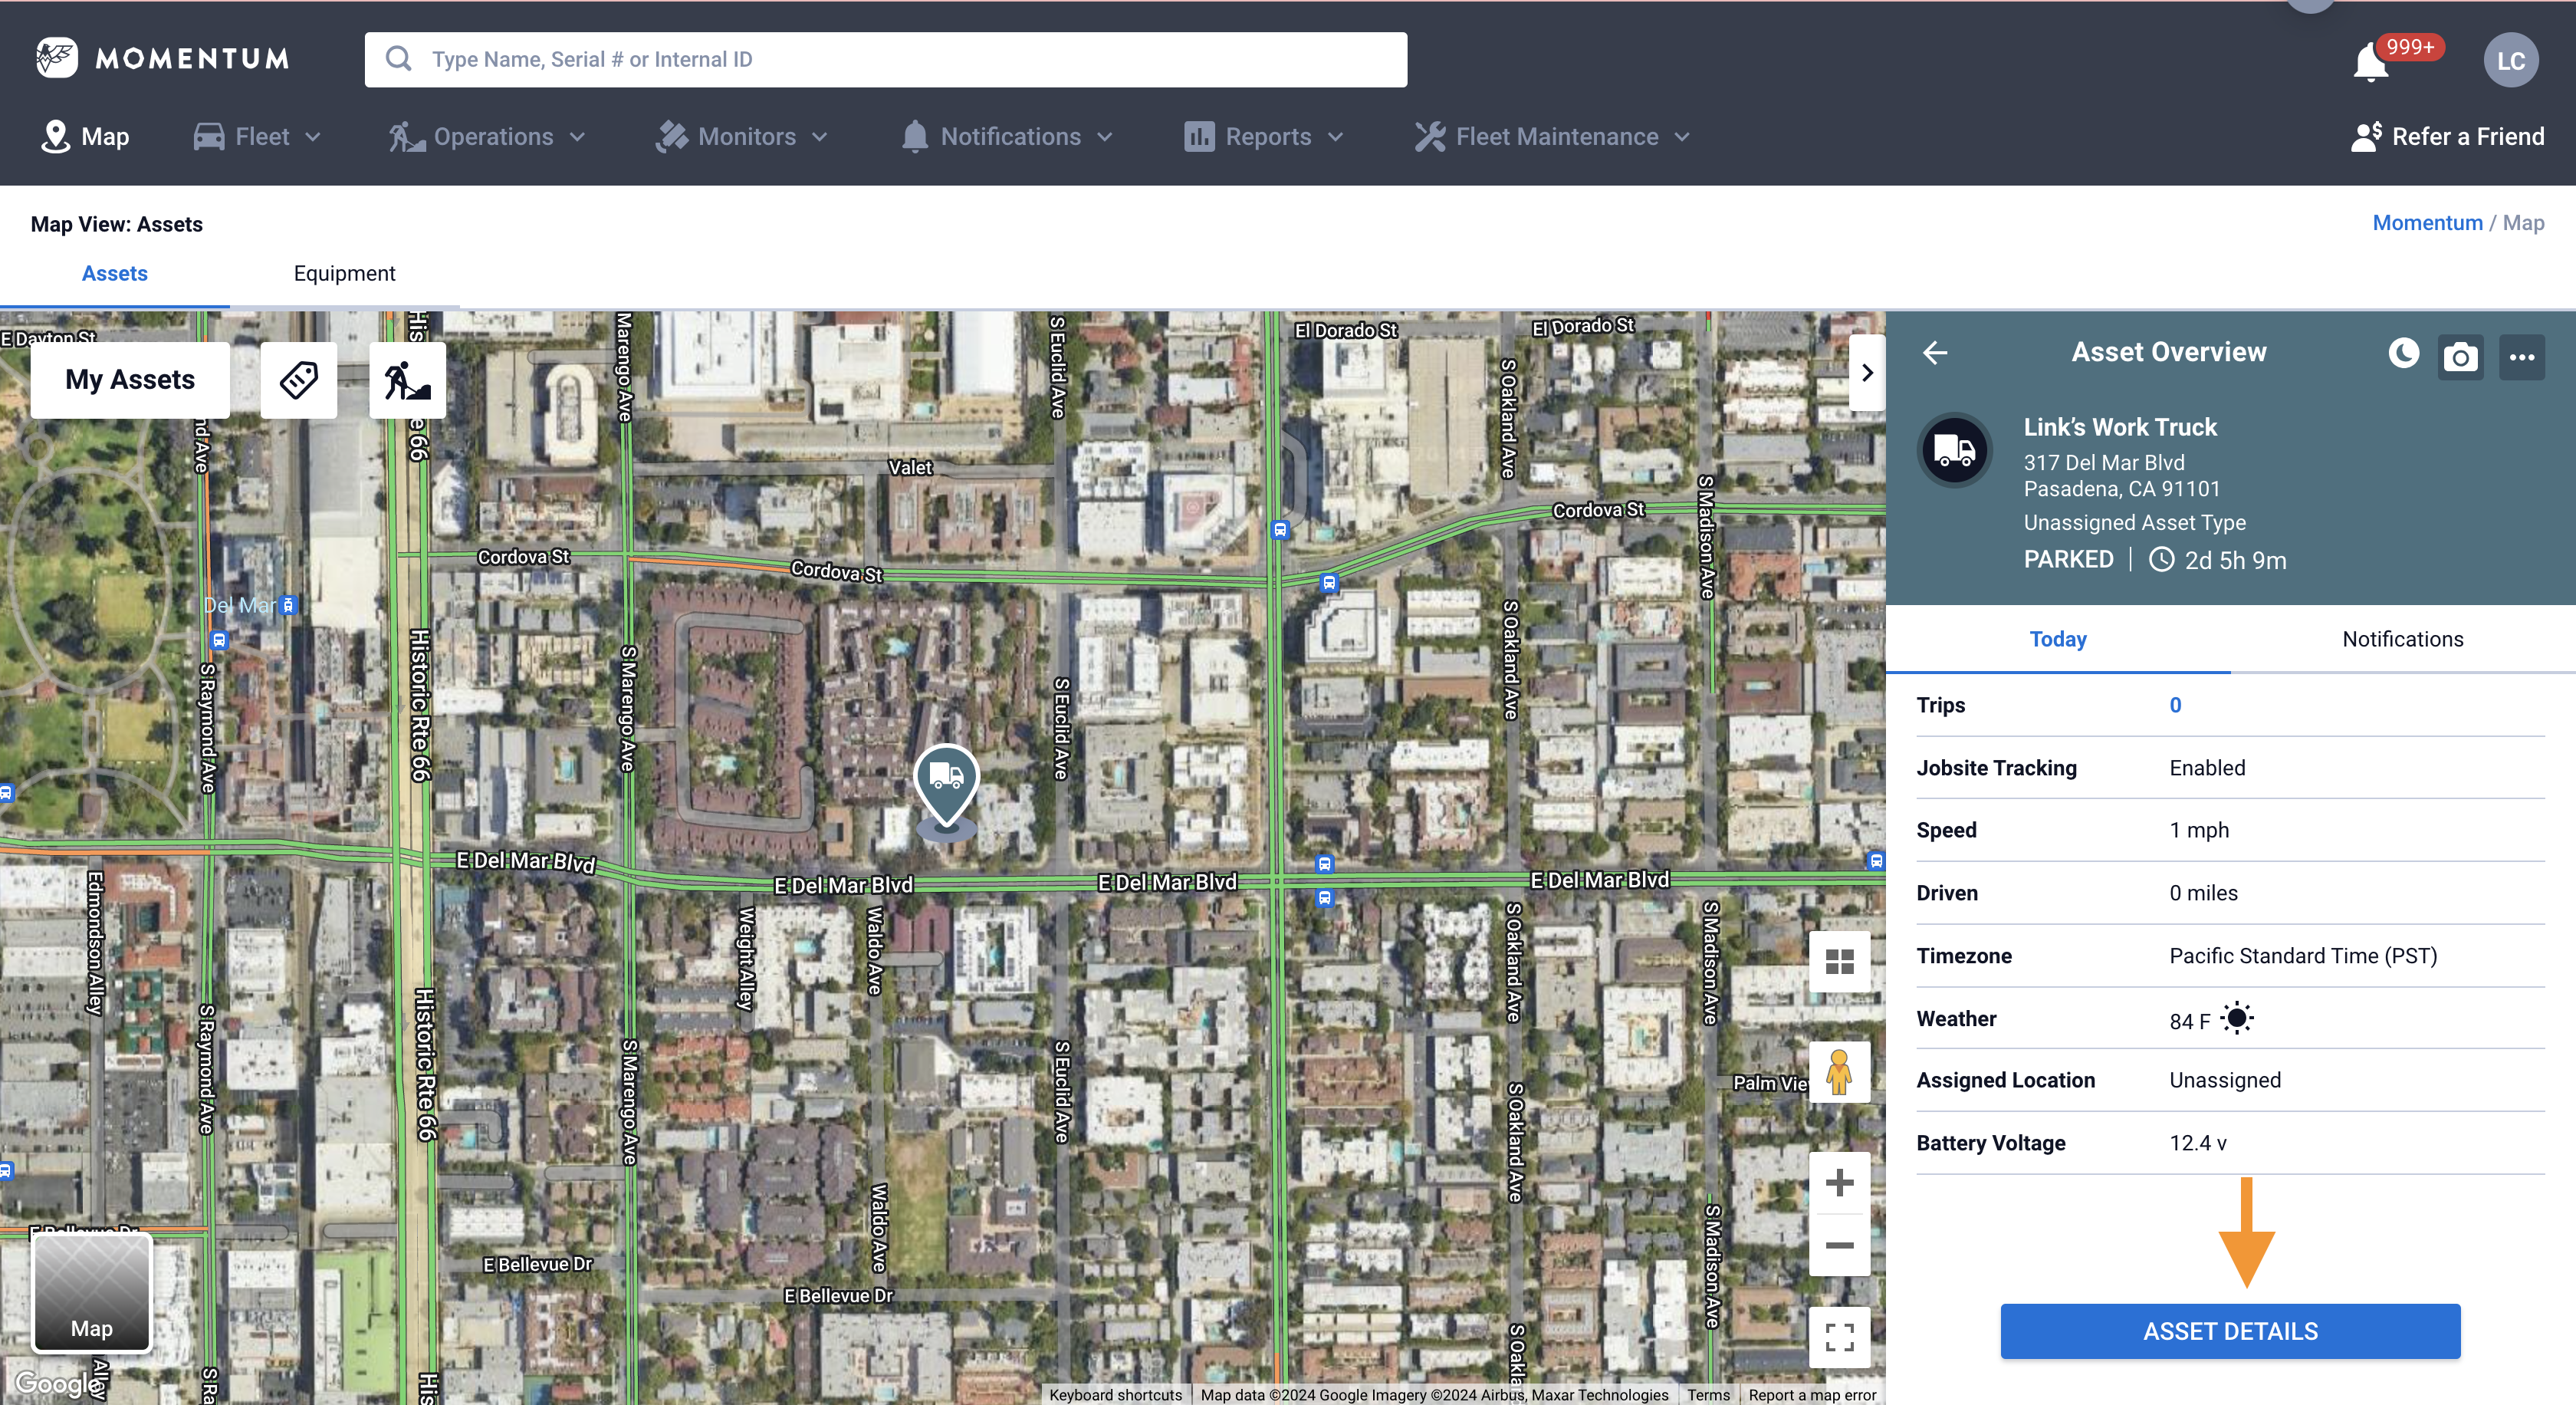Open the Trips count link showing 0

coord(2176,705)
